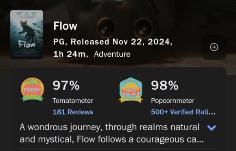Click the 97% Tomatometer score
The width and height of the screenshot is (236, 151).
pos(66,85)
